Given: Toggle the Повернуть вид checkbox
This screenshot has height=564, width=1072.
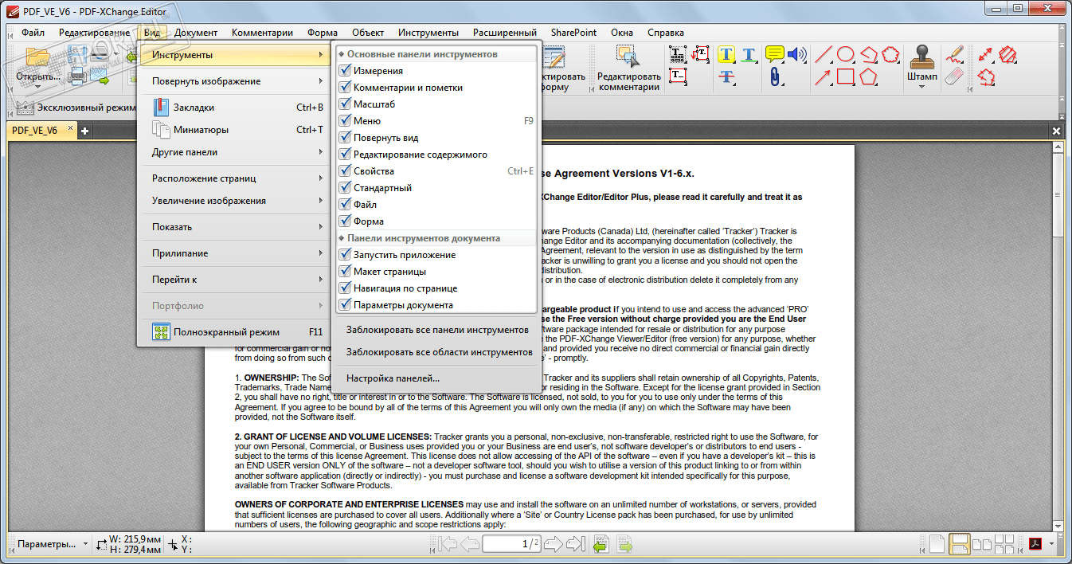Looking at the screenshot, I should tap(345, 138).
